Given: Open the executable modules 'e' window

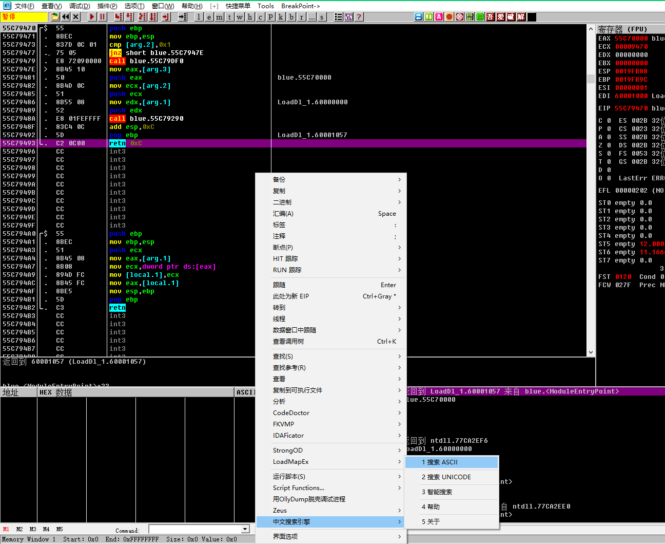Looking at the screenshot, I should click(209, 17).
